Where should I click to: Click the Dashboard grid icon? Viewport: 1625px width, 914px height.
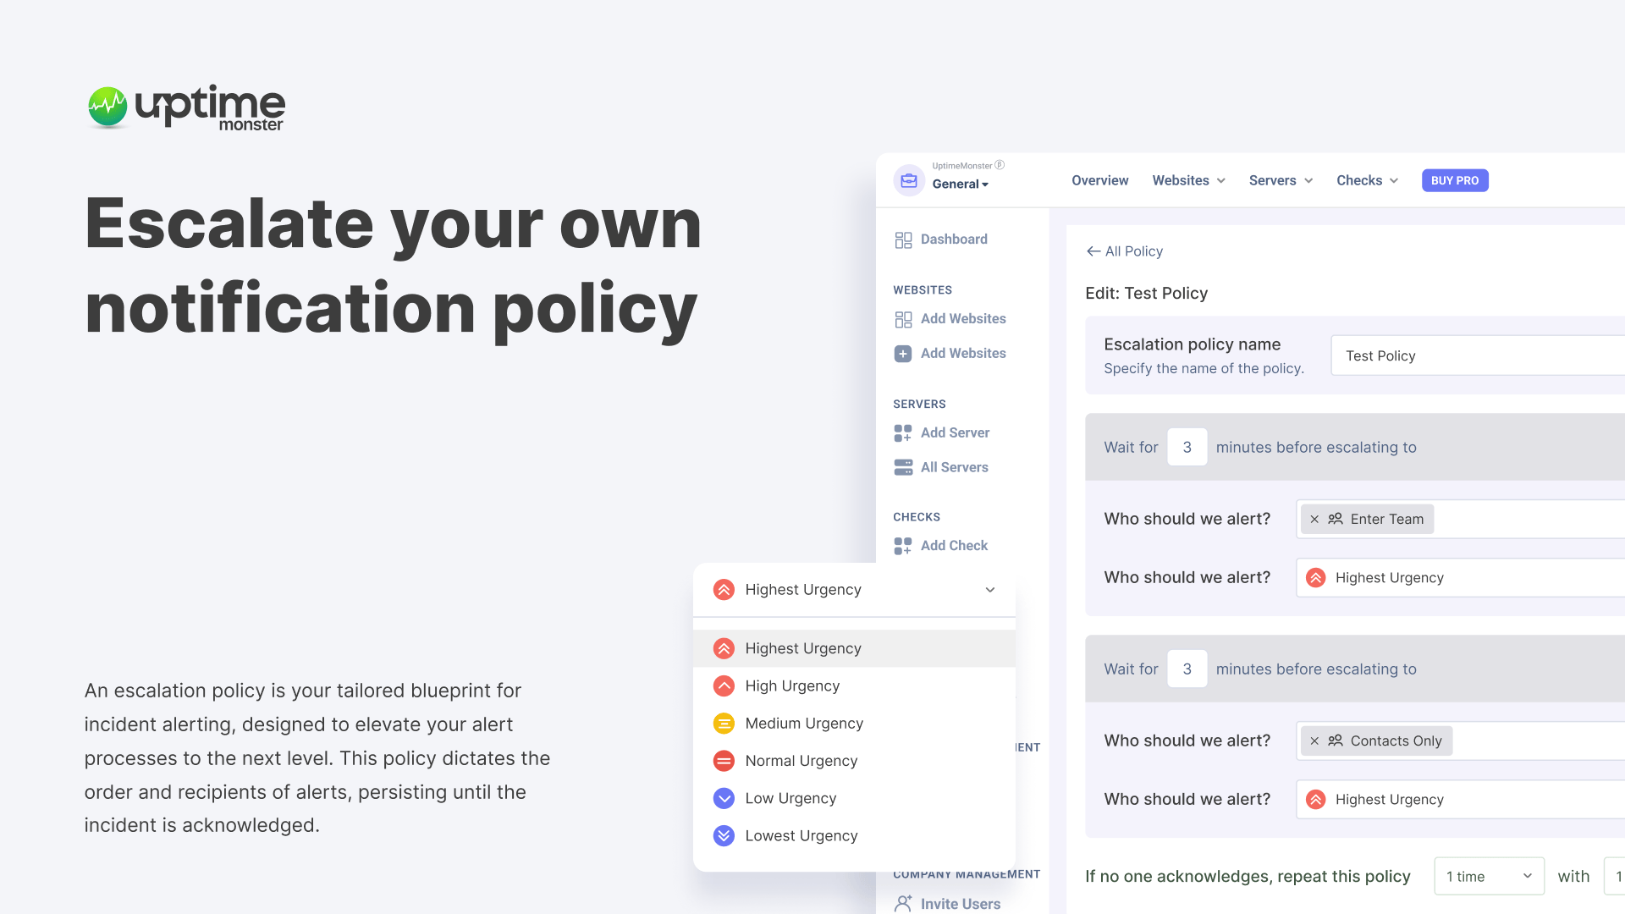point(903,240)
